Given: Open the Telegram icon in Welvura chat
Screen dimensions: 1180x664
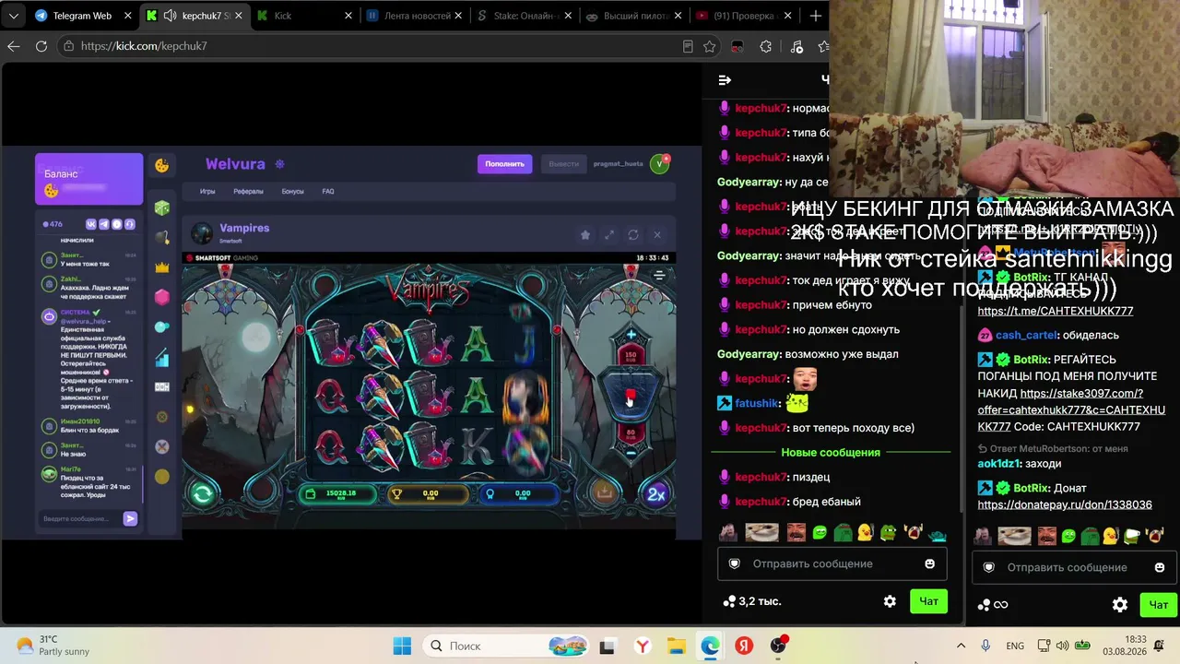Looking at the screenshot, I should point(104,224).
